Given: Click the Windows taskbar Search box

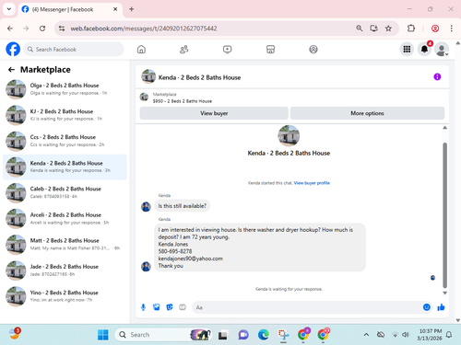Looking at the screenshot, I should click(163, 335).
